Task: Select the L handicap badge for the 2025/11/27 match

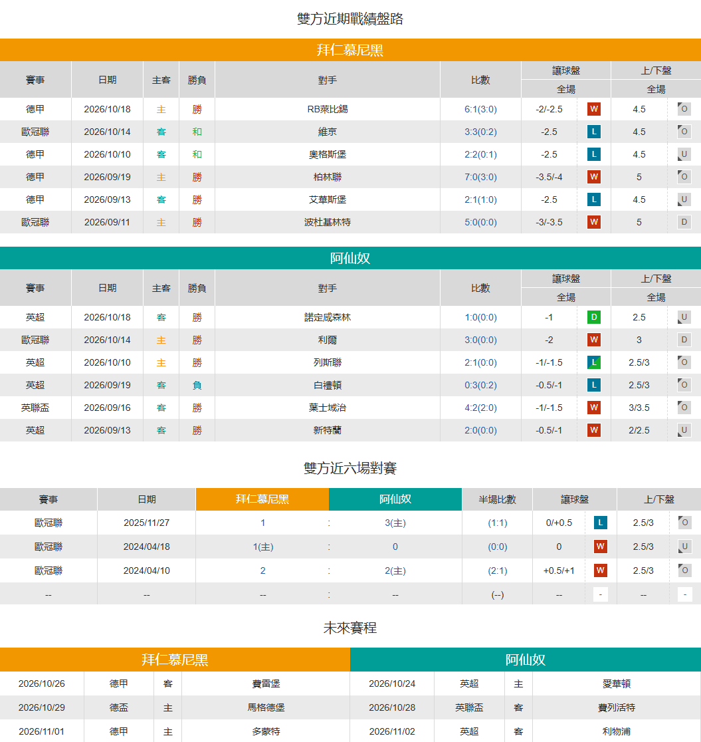Action: point(600,523)
